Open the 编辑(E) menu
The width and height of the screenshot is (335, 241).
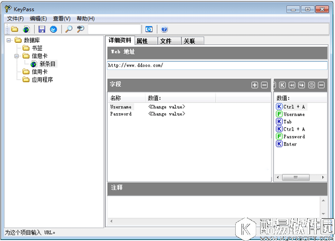pyautogui.click(x=38, y=19)
